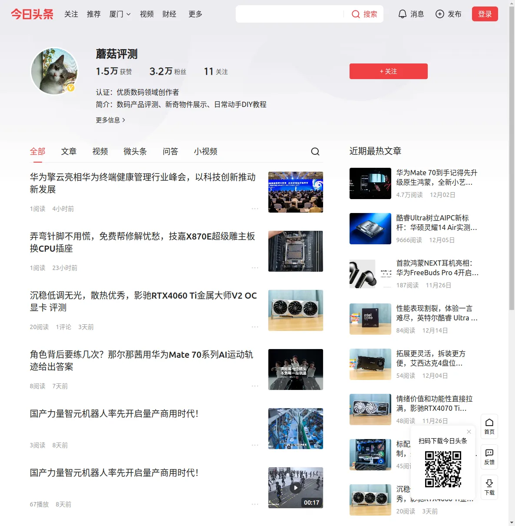Open the 蘑菇评测 profile avatar
The width and height of the screenshot is (515, 526).
54,71
